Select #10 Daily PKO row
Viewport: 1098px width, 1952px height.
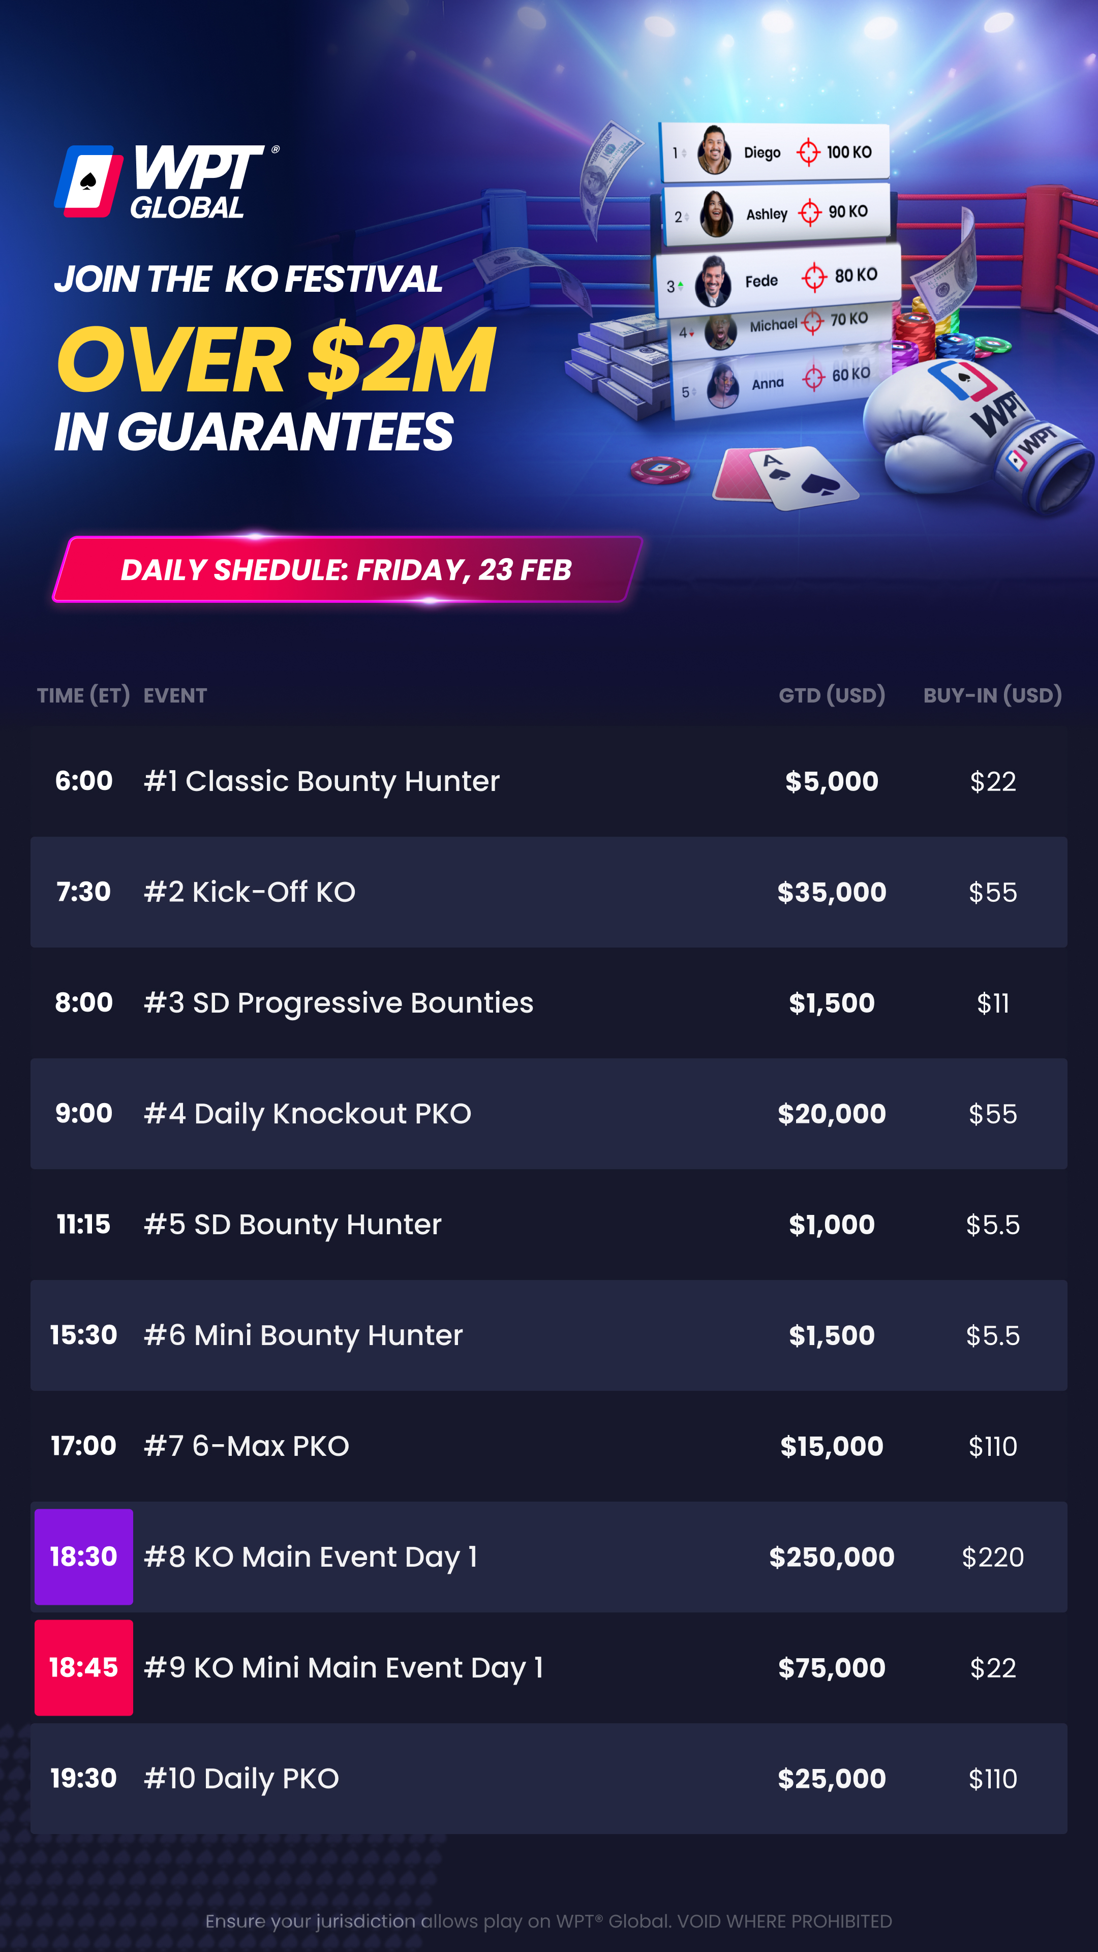241,1779
